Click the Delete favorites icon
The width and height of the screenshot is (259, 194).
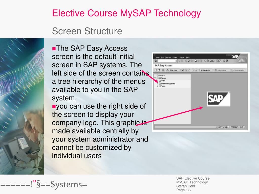(186, 70)
